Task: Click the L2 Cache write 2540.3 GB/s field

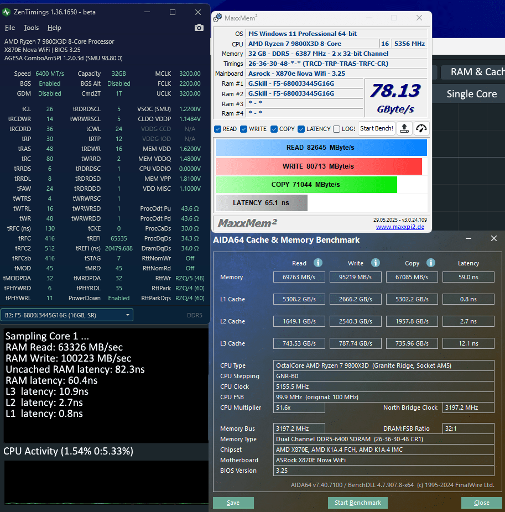Action: click(356, 321)
